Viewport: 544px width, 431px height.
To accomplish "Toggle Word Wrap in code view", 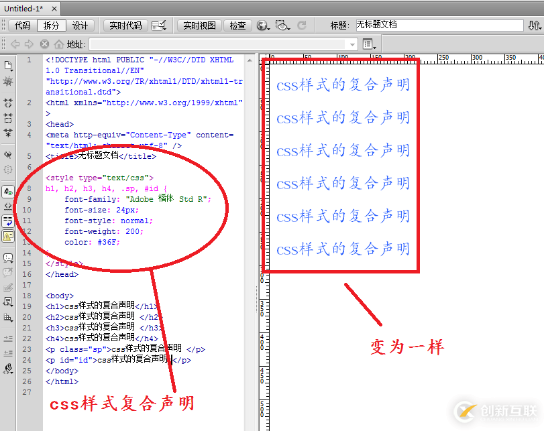I will (x=8, y=221).
